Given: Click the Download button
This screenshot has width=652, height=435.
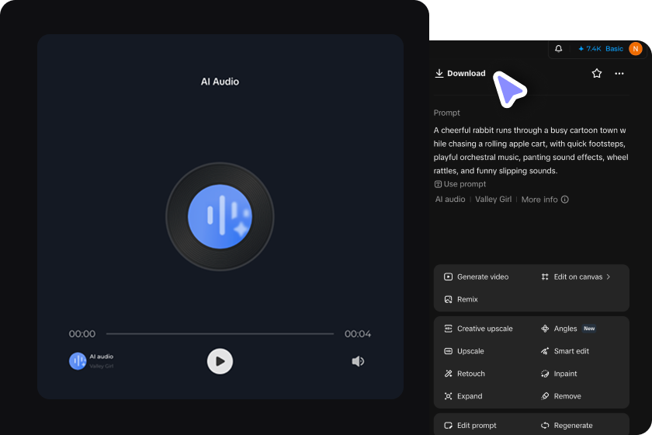Looking at the screenshot, I should click(x=460, y=73).
